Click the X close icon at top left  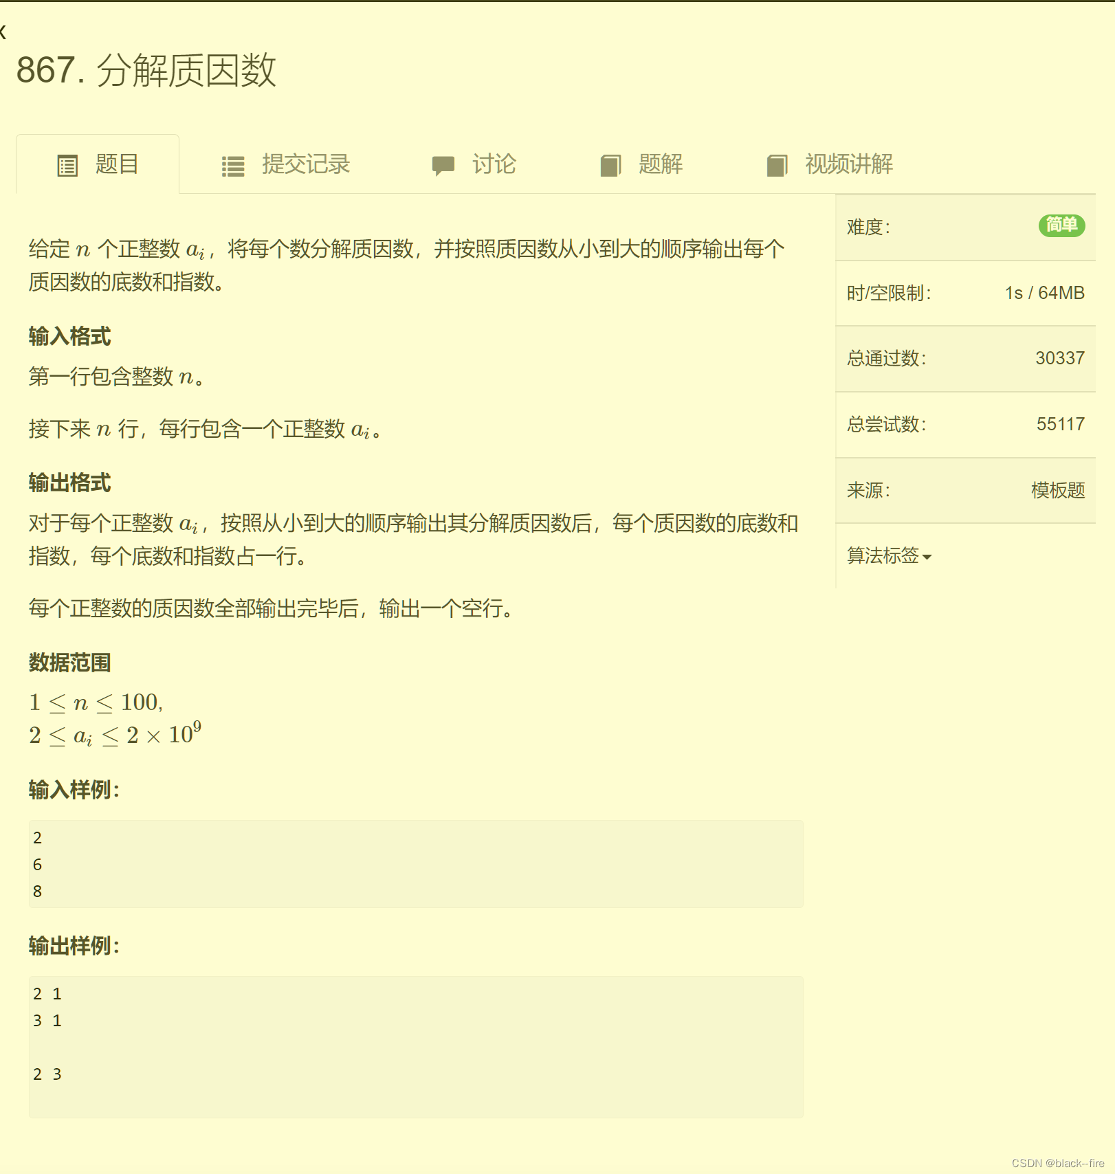[4, 31]
